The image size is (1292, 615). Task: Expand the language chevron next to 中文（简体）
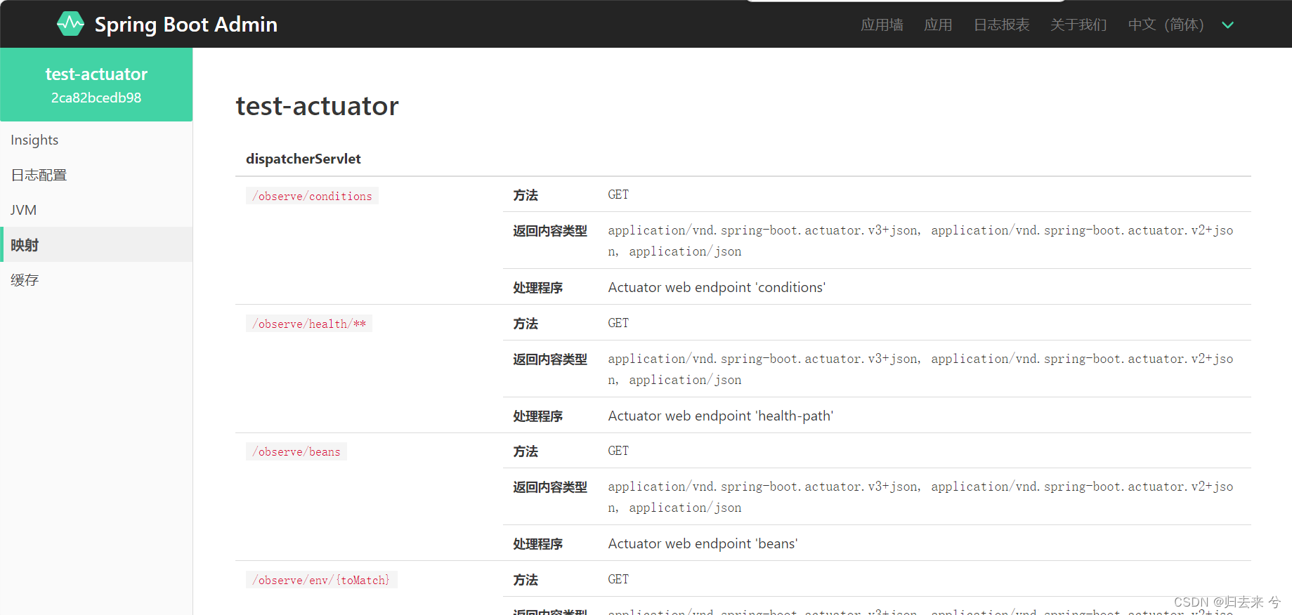(x=1228, y=25)
